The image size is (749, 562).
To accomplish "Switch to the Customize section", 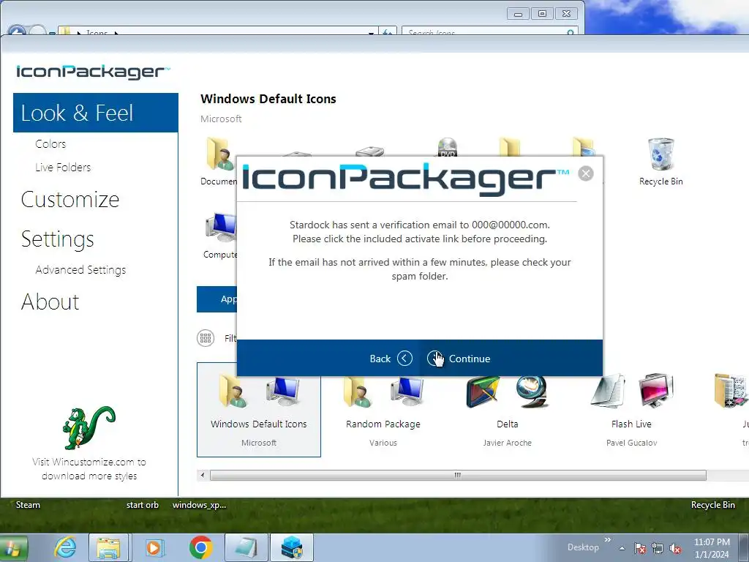I will point(70,199).
